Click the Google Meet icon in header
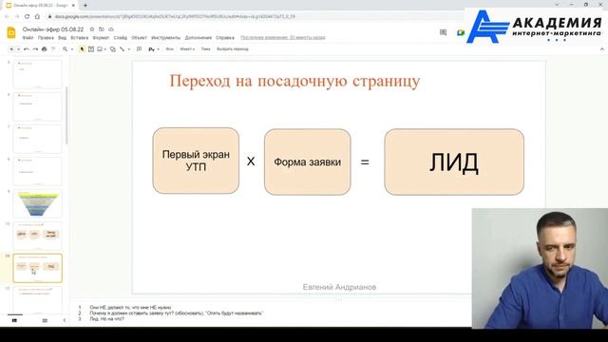 (x=460, y=32)
